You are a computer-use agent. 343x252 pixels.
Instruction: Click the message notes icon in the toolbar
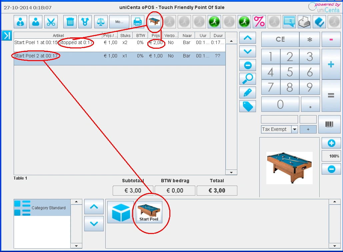pyautogui.click(x=289, y=21)
